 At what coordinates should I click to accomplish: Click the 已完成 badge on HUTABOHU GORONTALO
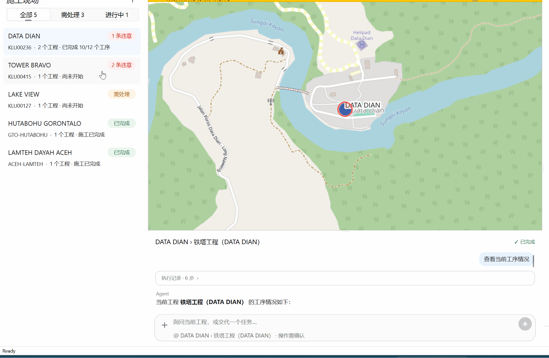[x=122, y=123]
